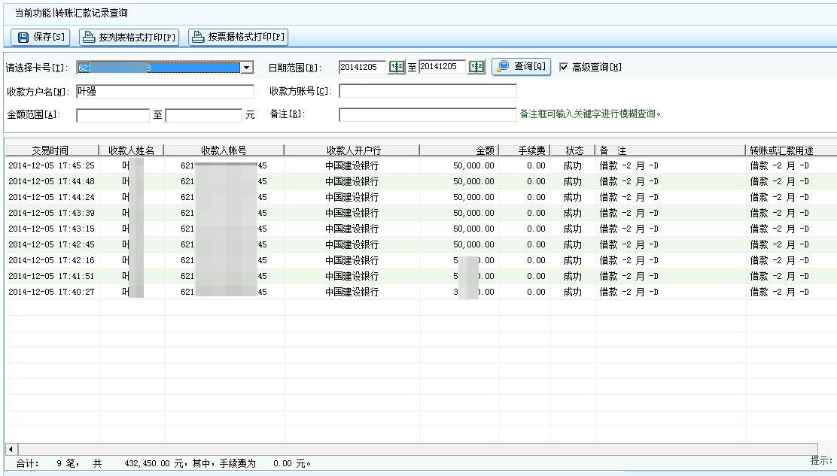This screenshot has width=837, height=476.
Task: Click the minimum amount range input field
Action: (113, 116)
